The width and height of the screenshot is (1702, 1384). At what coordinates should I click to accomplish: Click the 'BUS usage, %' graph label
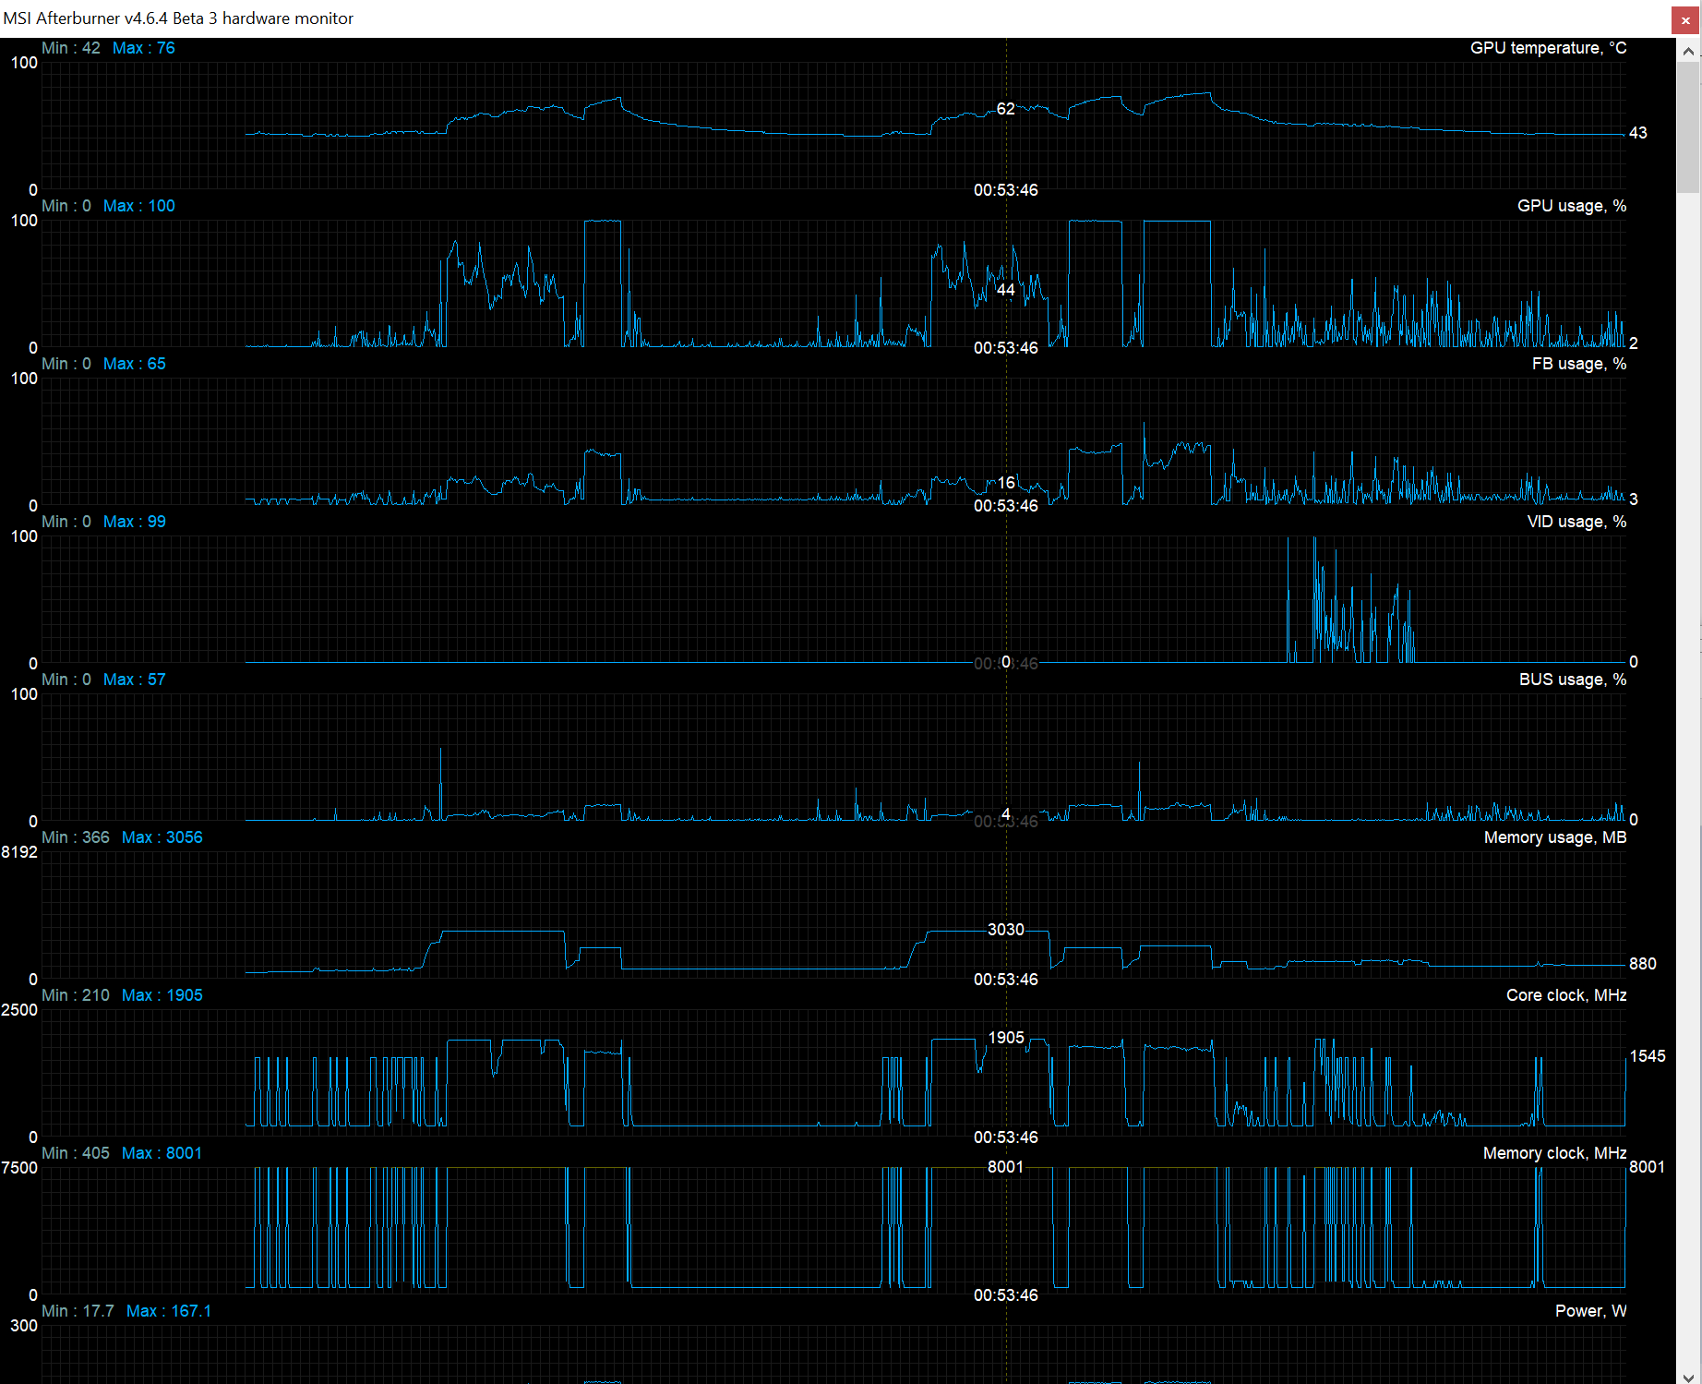1573,680
